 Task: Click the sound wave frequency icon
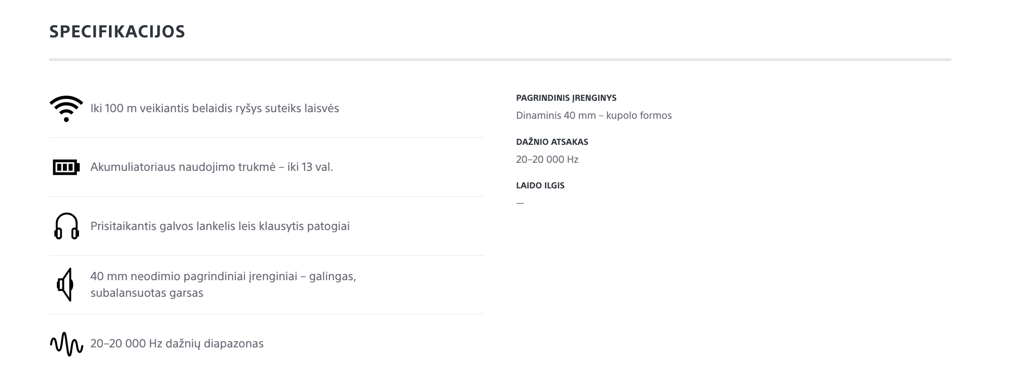click(66, 344)
